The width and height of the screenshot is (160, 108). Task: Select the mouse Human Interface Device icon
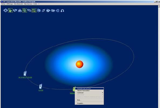tap(43, 10)
